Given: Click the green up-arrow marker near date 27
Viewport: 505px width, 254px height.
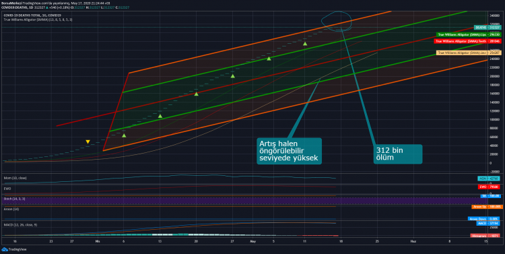Looking at the screenshot, I should click(232, 75).
